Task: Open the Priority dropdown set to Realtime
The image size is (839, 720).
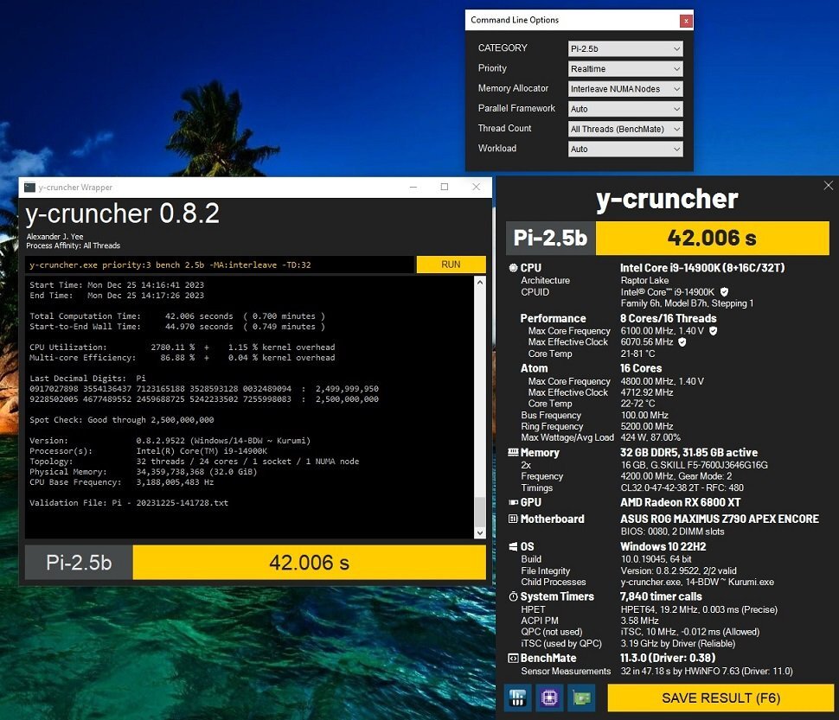Action: pos(625,69)
